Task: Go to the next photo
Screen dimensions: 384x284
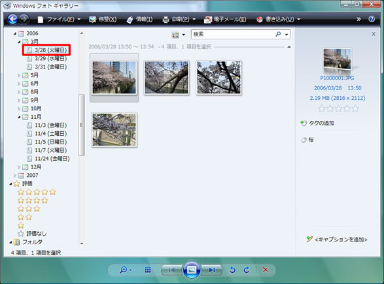Action: click(x=211, y=270)
